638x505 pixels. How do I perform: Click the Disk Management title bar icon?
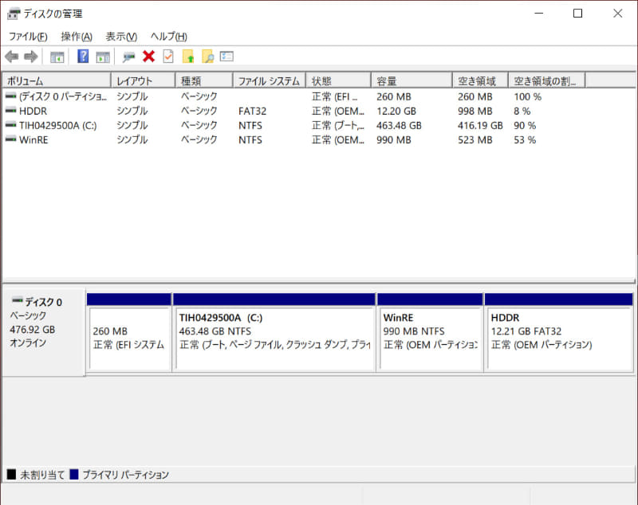click(x=14, y=14)
